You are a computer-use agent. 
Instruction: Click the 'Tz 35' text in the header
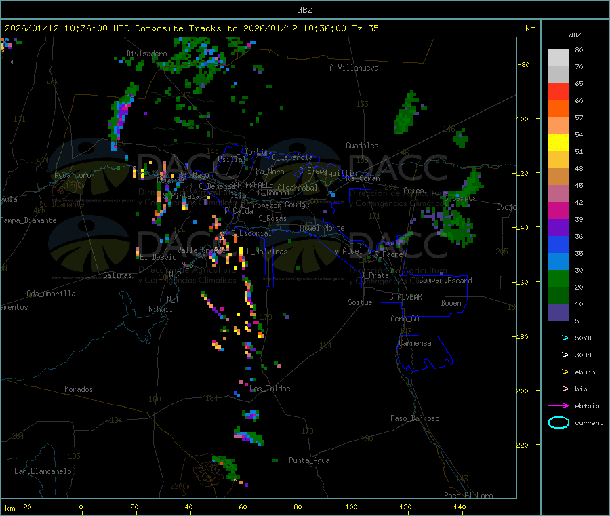coord(365,28)
